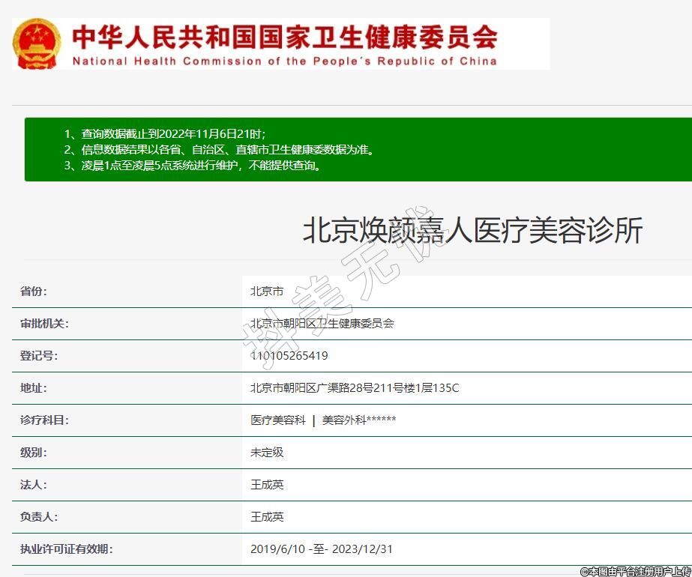Click the 法人 row name value

tap(267, 485)
